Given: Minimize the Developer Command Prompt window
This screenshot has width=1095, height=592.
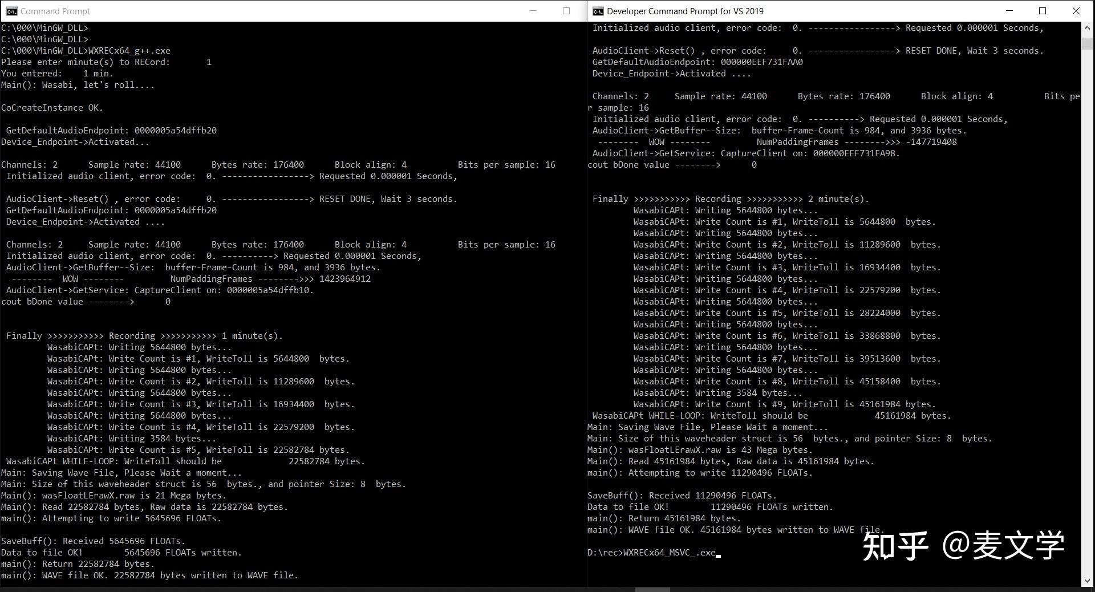Looking at the screenshot, I should (1008, 11).
